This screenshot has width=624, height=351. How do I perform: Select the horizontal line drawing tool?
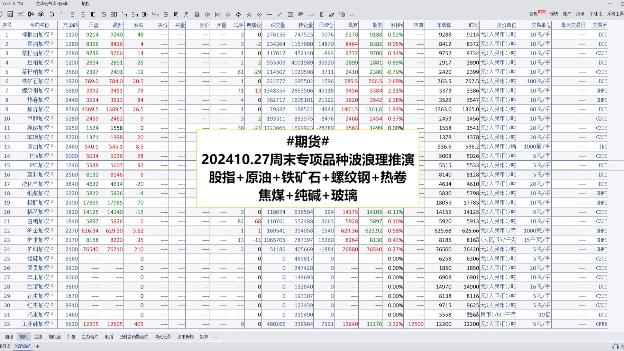(269, 14)
